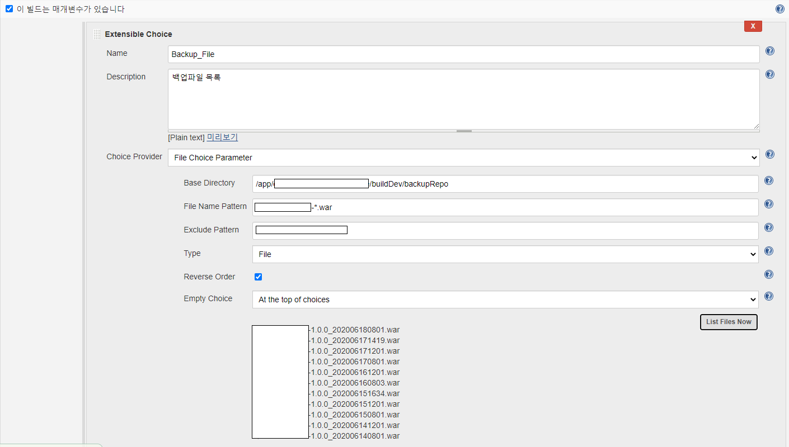Open the Empty Choice dropdown

point(505,299)
